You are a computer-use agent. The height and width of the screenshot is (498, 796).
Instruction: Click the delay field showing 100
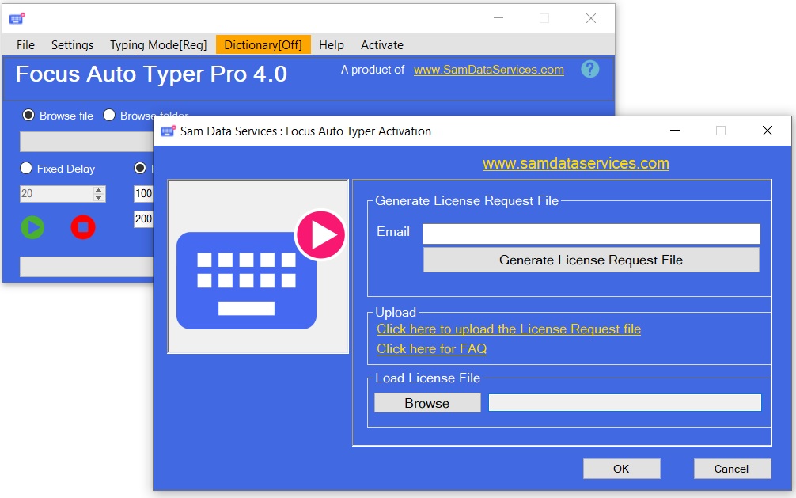coord(144,194)
